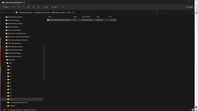198x111 pixels.
Task: Click the OneDrive Syncing status button
Action: [190, 7]
